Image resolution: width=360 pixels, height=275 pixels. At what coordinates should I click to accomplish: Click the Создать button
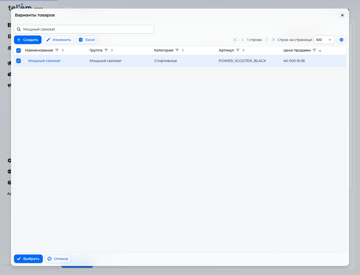(x=28, y=40)
